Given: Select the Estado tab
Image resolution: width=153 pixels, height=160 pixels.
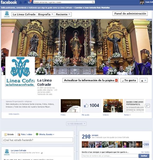Looking at the screenshot, I should coord(9,134).
